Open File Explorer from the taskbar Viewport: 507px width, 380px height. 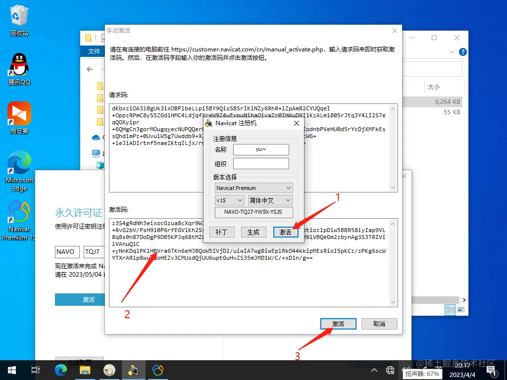click(85, 370)
